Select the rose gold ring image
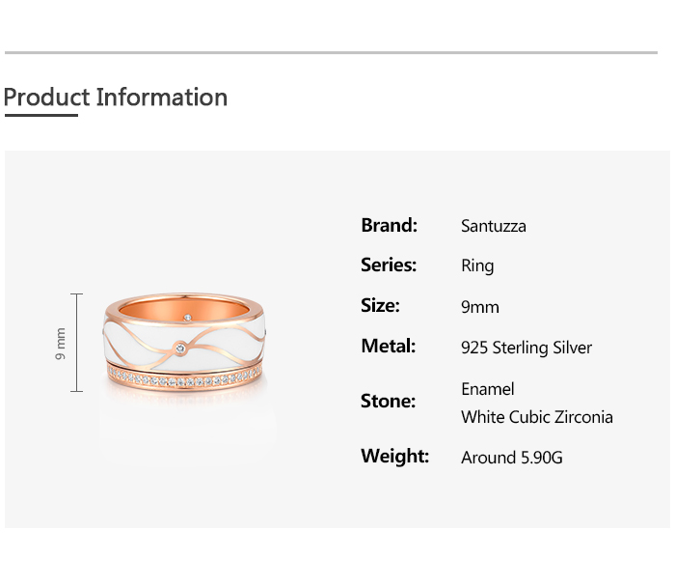The height and width of the screenshot is (586, 675). [x=182, y=343]
